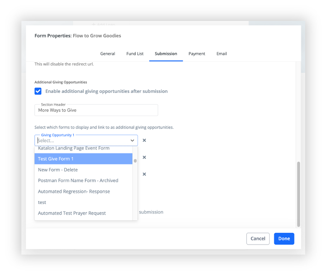Select Automated Regression- Response option

tap(83, 191)
